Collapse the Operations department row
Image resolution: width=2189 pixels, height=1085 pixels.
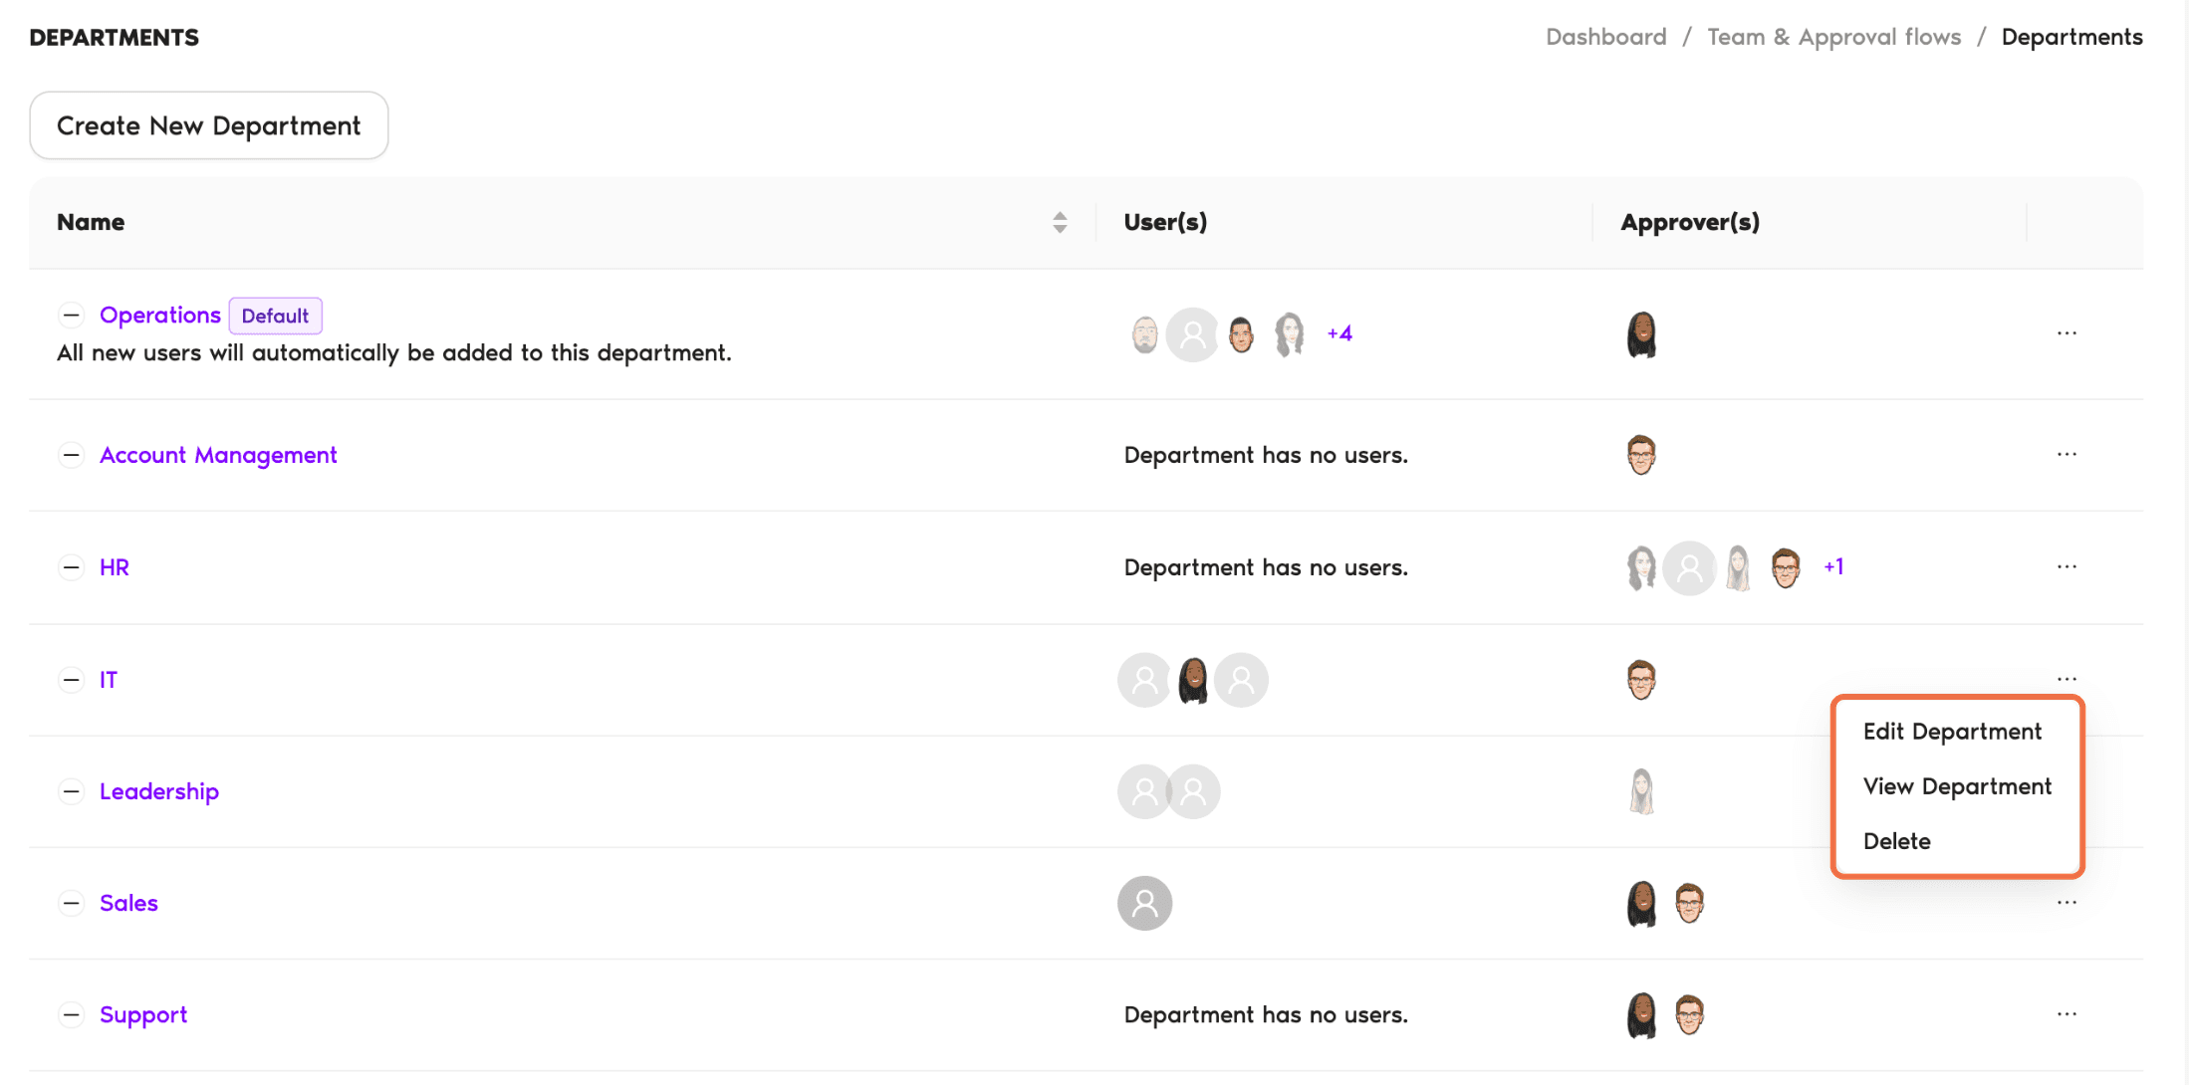[71, 316]
